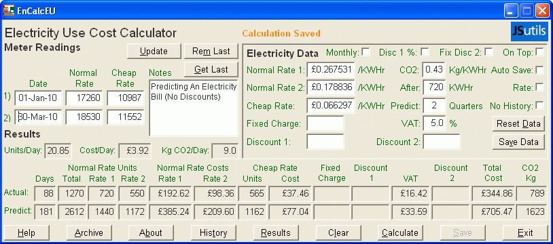Click the Predict days value 181
The width and height of the screenshot is (553, 244).
tap(45, 211)
